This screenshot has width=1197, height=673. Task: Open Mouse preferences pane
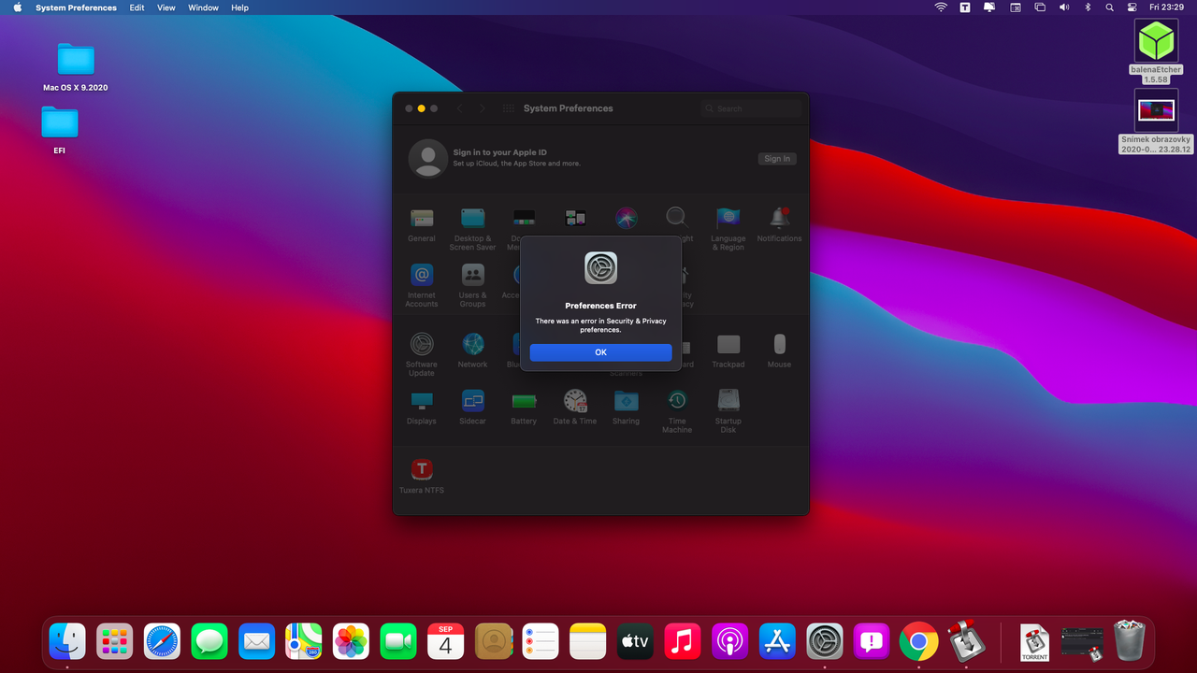(779, 351)
